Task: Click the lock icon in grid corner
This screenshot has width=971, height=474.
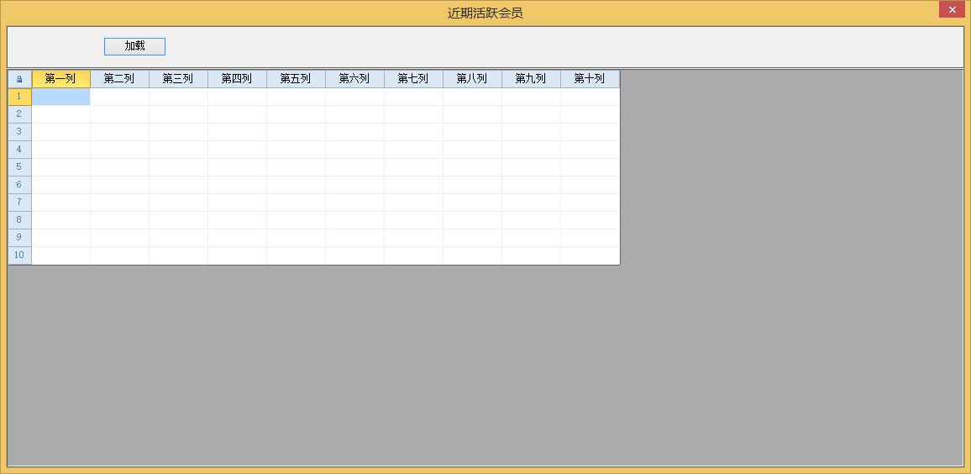Action: coord(19,79)
